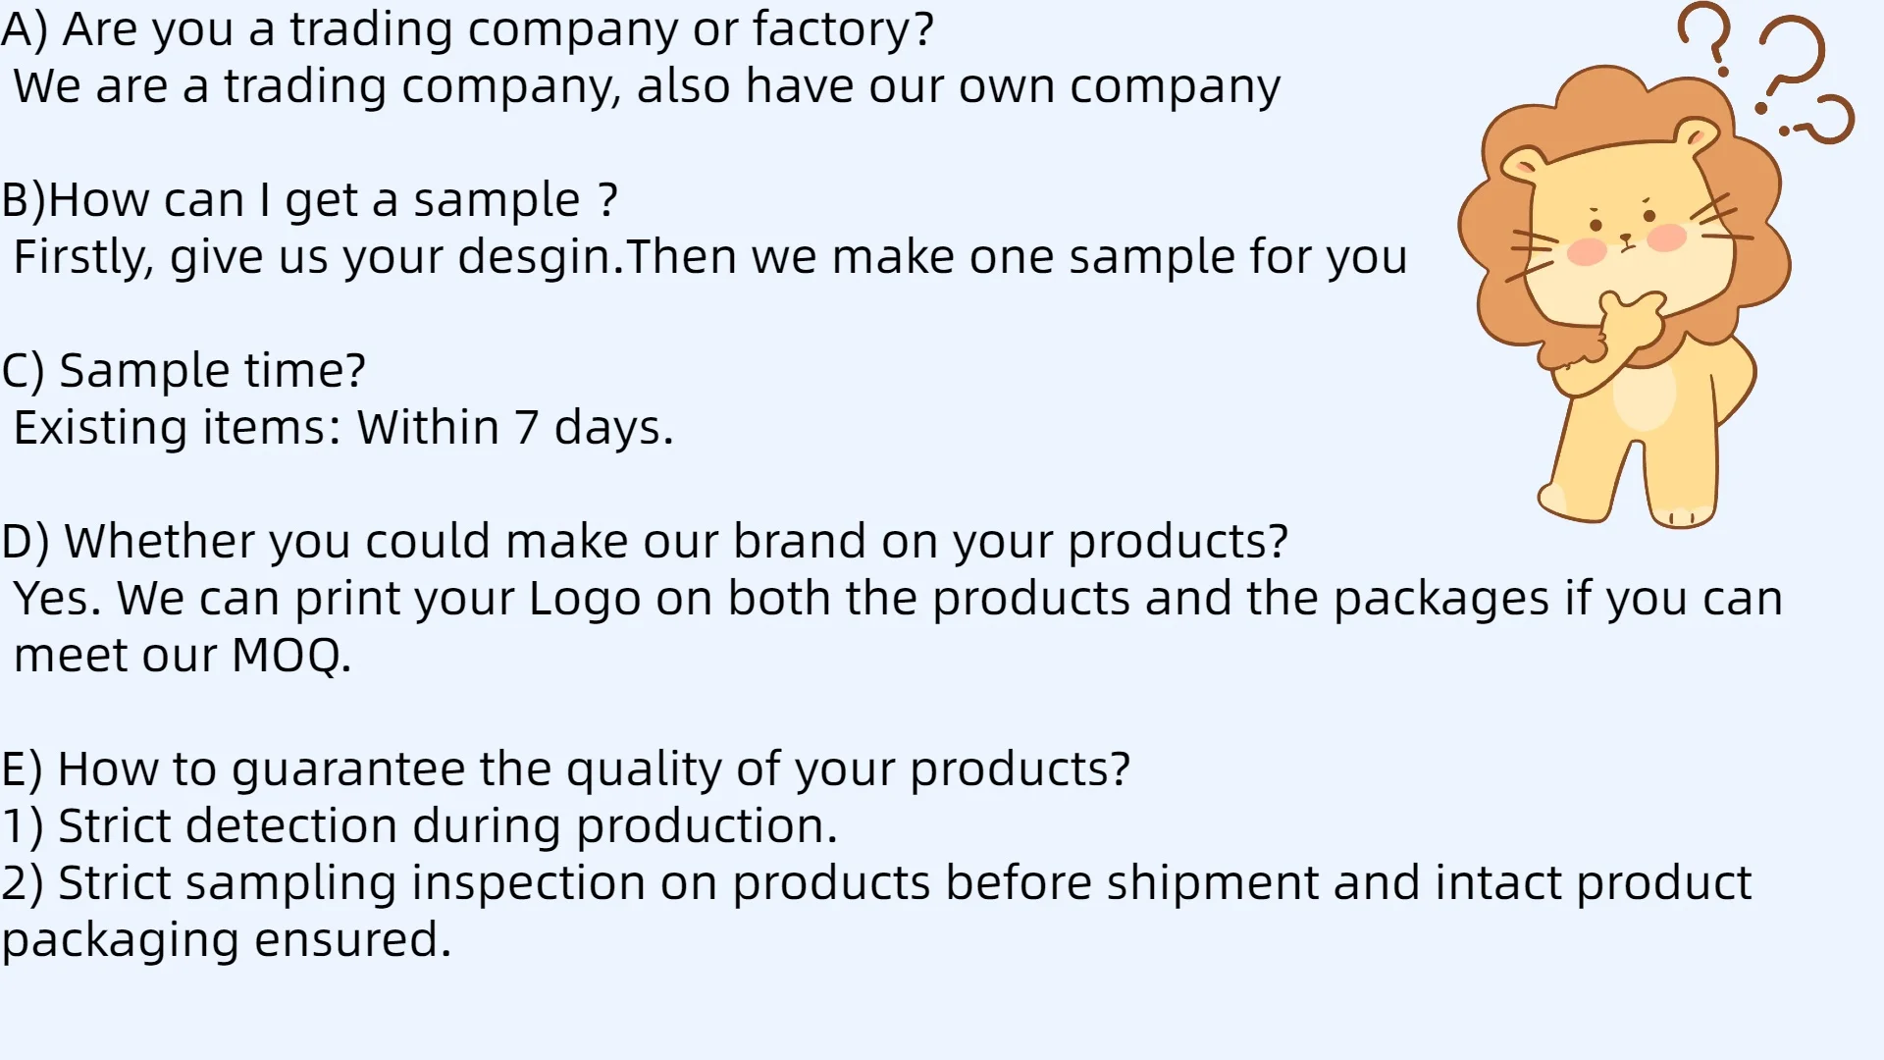Screen dimensions: 1884x1060
Task: Click the lion's belly patch
Action: pos(1644,393)
